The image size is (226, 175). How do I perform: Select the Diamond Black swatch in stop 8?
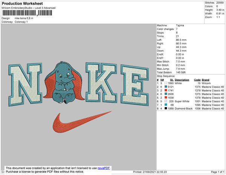coord(166,108)
